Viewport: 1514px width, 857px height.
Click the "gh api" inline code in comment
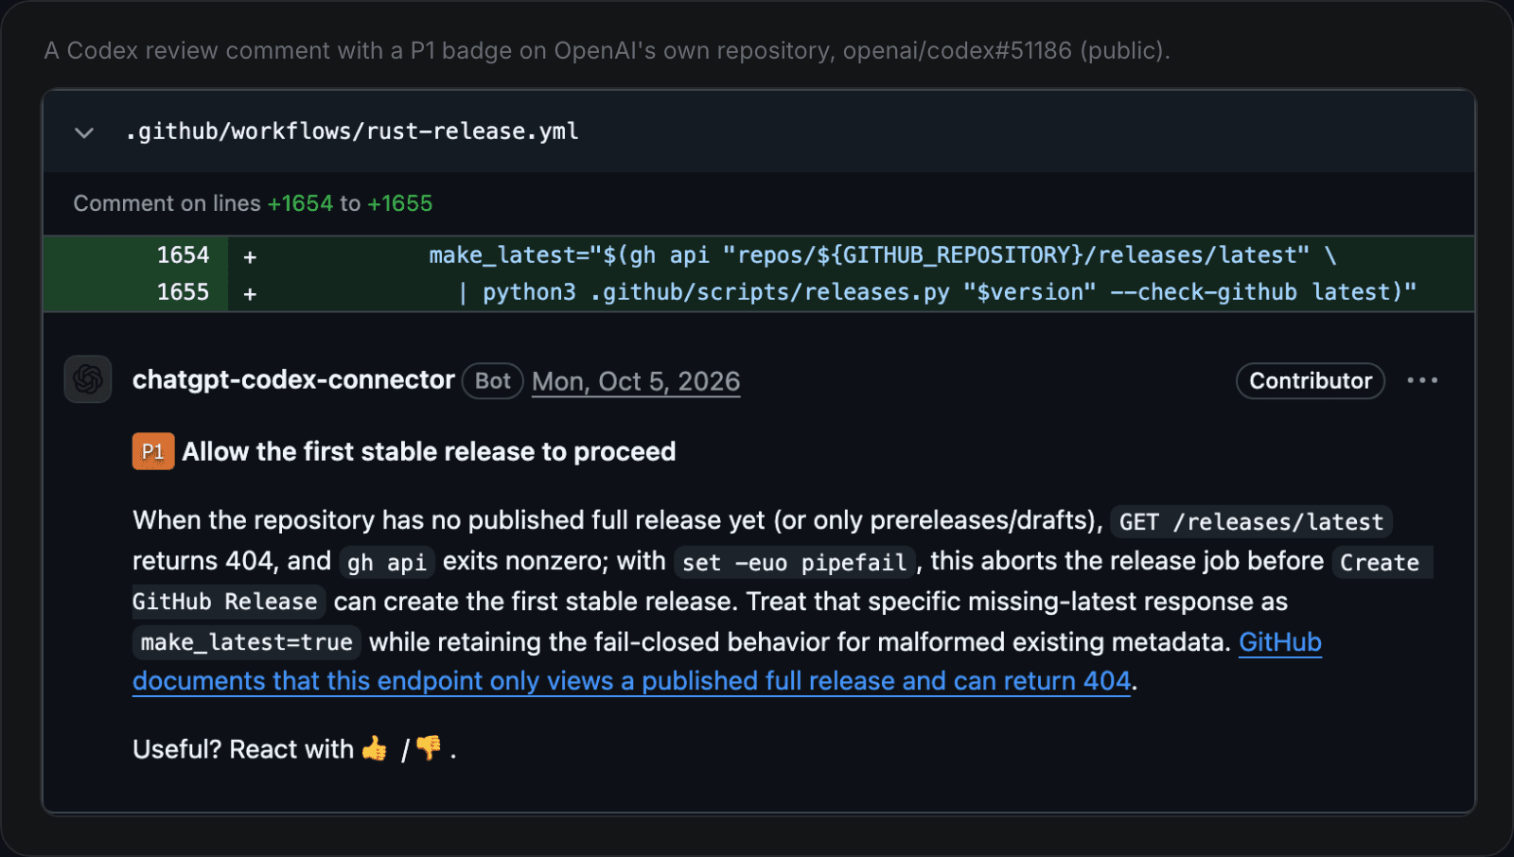[x=387, y=563]
